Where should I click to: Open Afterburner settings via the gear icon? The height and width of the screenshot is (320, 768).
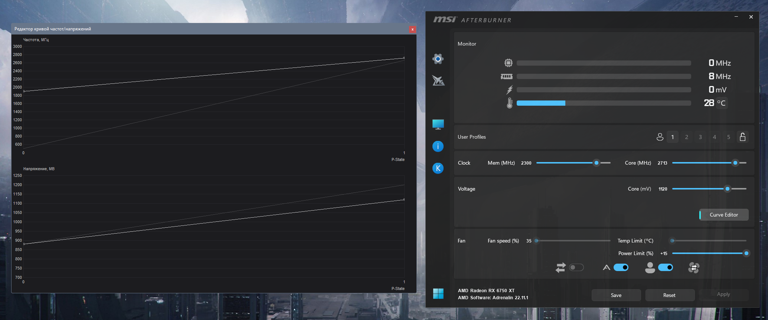pos(438,59)
